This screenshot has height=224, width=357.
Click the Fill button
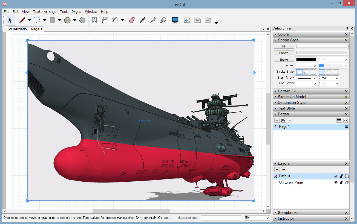tap(284, 46)
